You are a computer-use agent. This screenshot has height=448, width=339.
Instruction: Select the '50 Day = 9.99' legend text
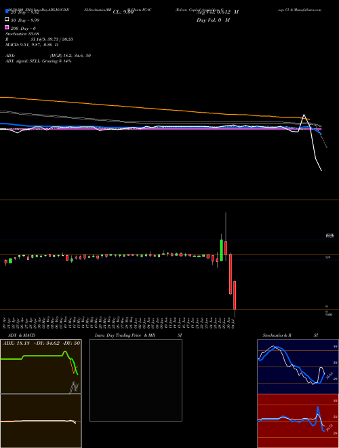point(25,20)
